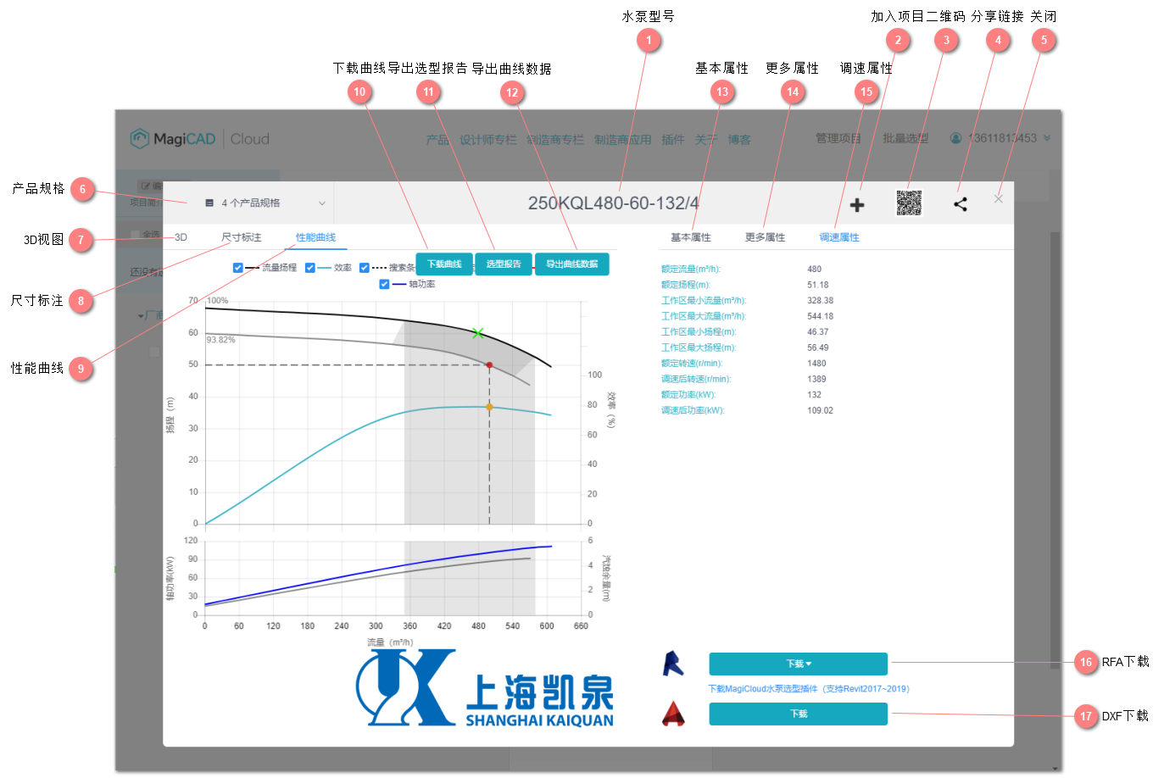Toggle the 效率 curve checkbox
Viewport: 1164px width, 778px height.
[310, 268]
